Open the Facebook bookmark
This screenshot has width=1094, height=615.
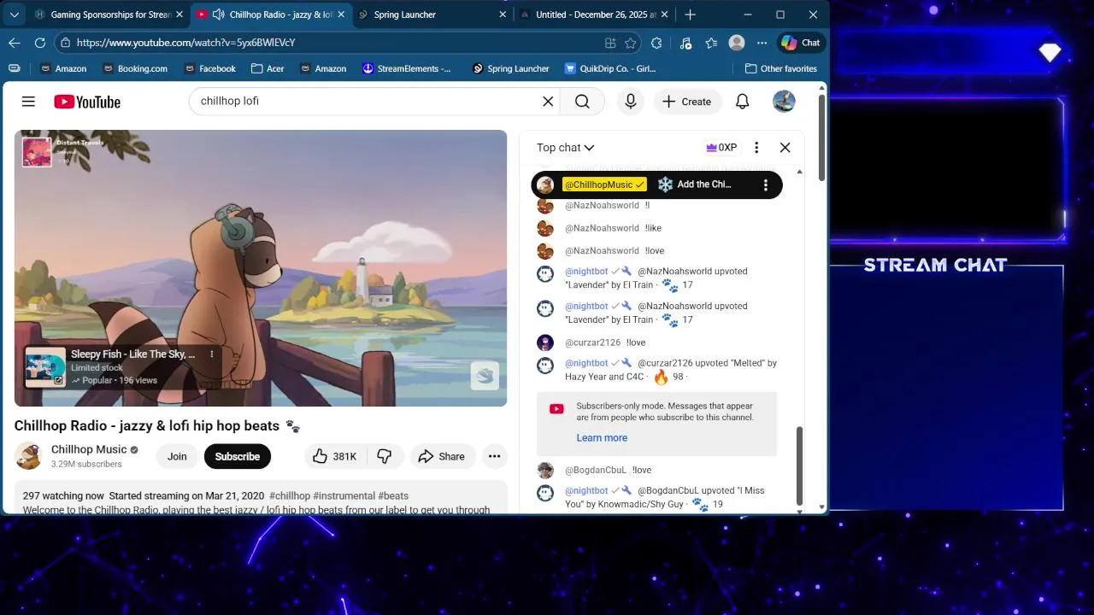click(209, 68)
